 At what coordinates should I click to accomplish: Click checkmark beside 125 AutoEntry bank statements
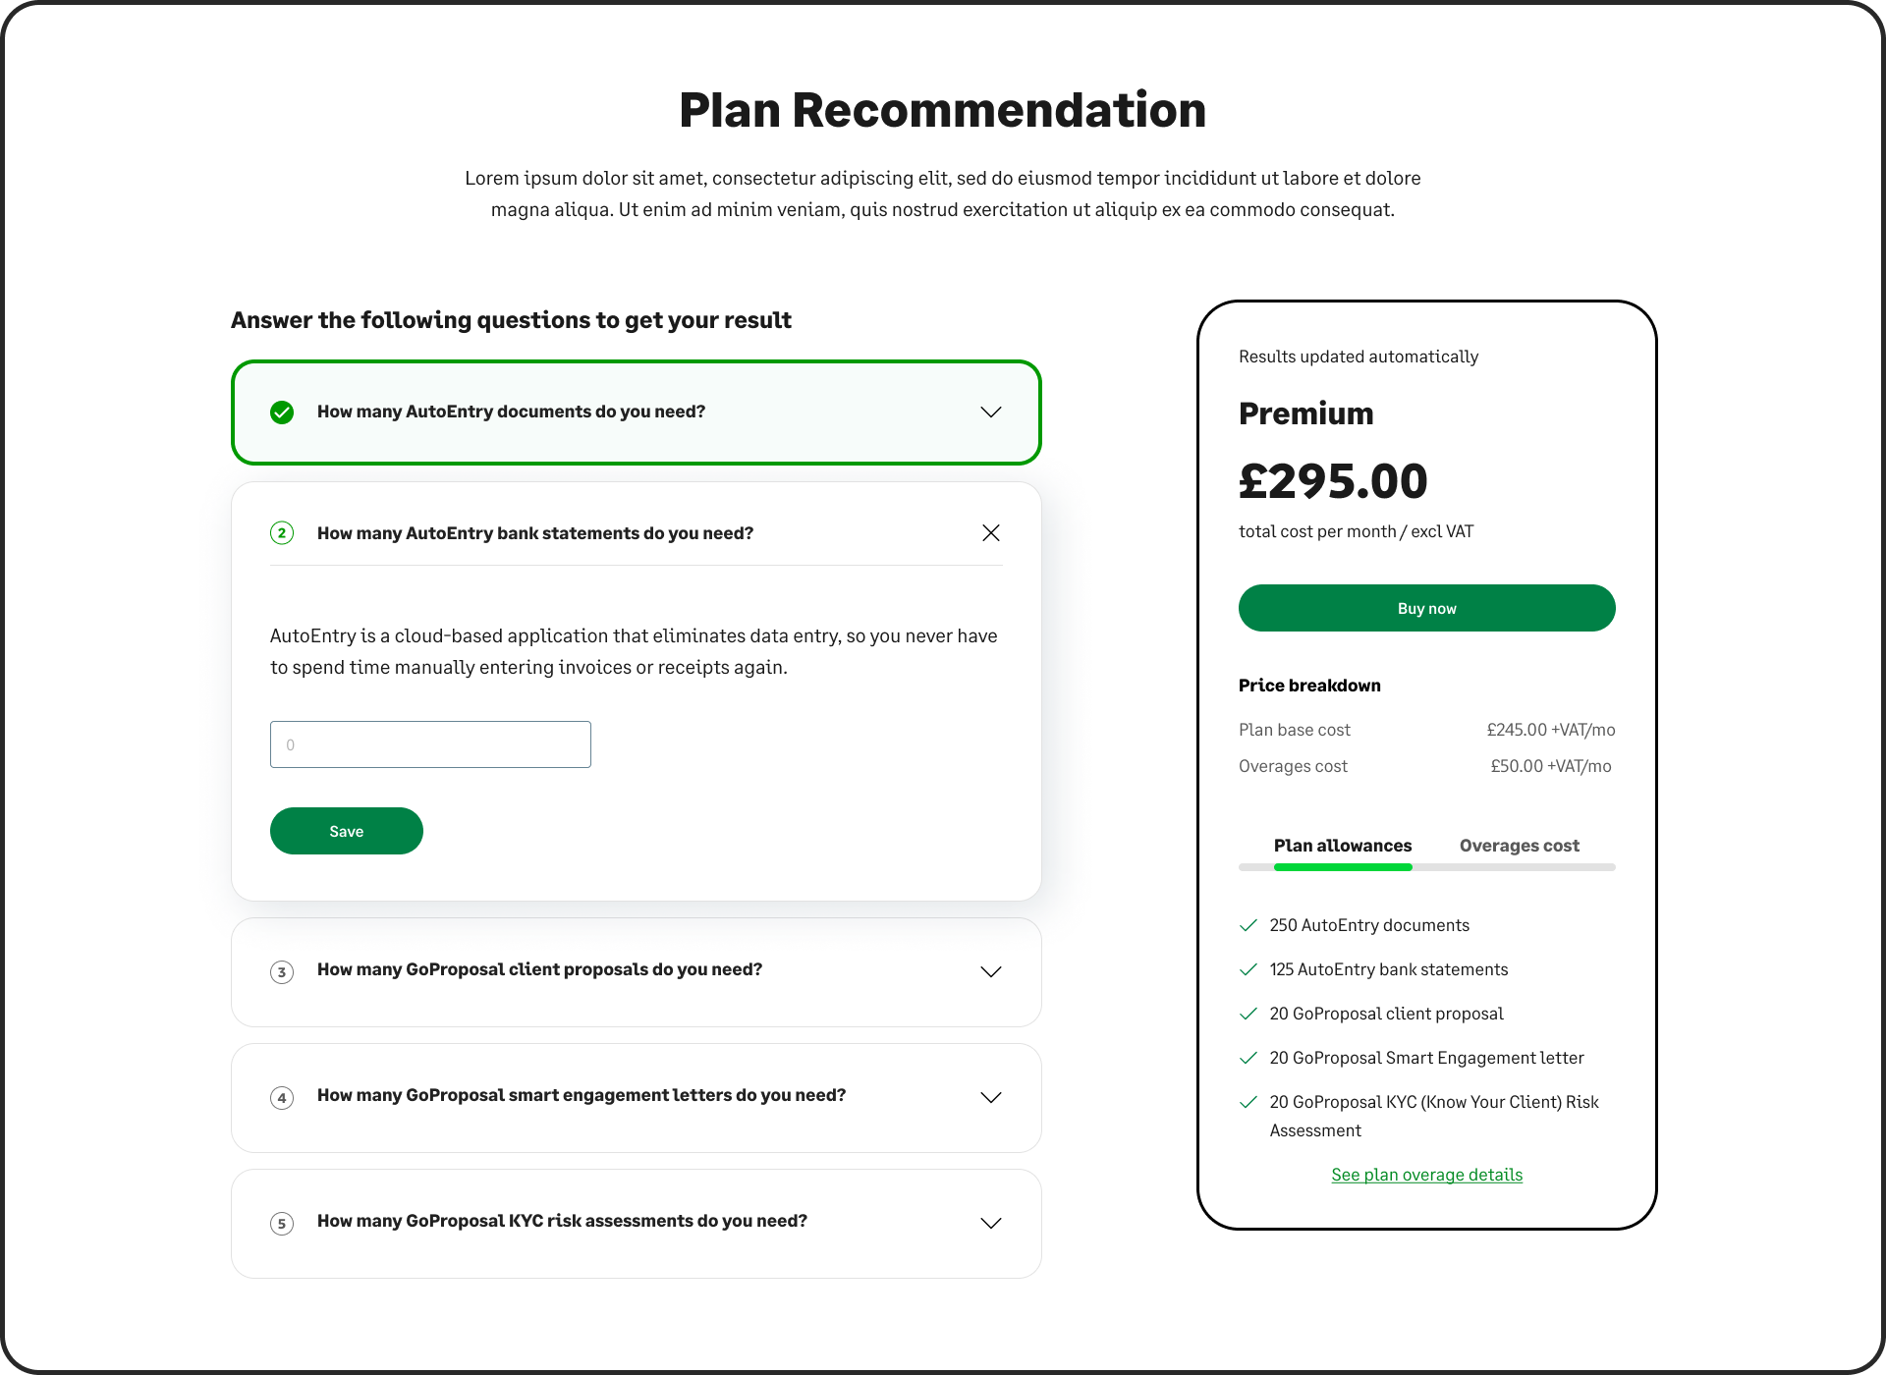(1248, 969)
